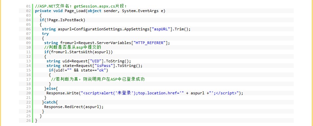Screen dimensions: 313x126
Task: Click line number 26 in the gutter
Action: coord(28,121)
